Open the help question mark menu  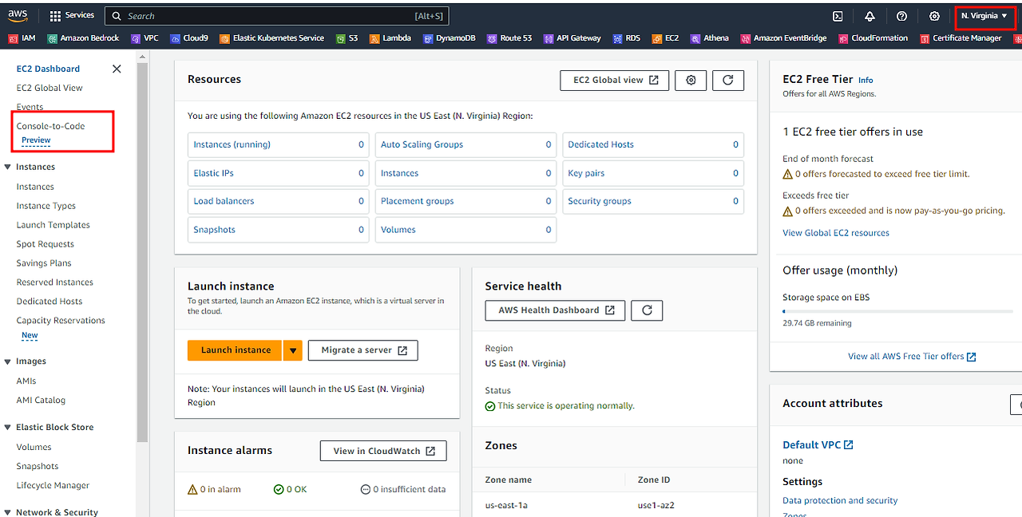click(901, 16)
